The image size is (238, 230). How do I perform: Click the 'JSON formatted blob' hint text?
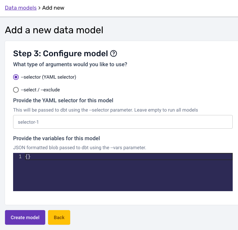tap(80, 148)
